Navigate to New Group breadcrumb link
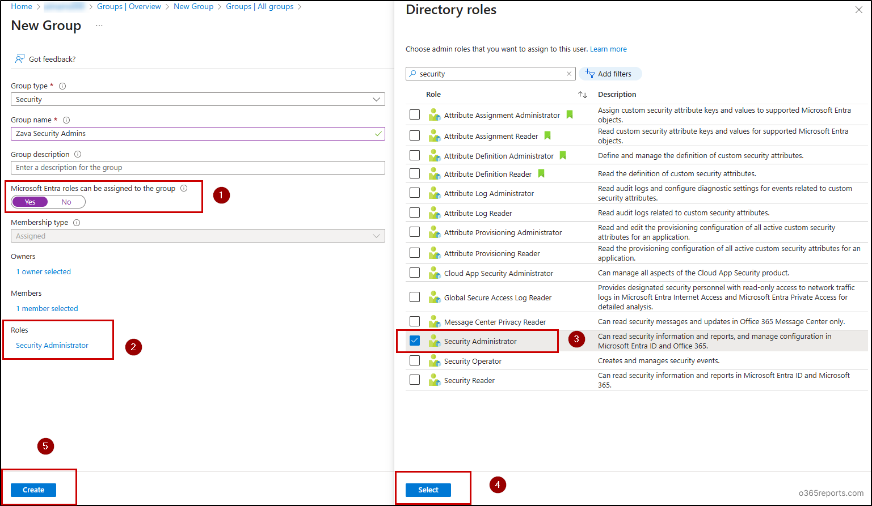The image size is (872, 506). [193, 7]
